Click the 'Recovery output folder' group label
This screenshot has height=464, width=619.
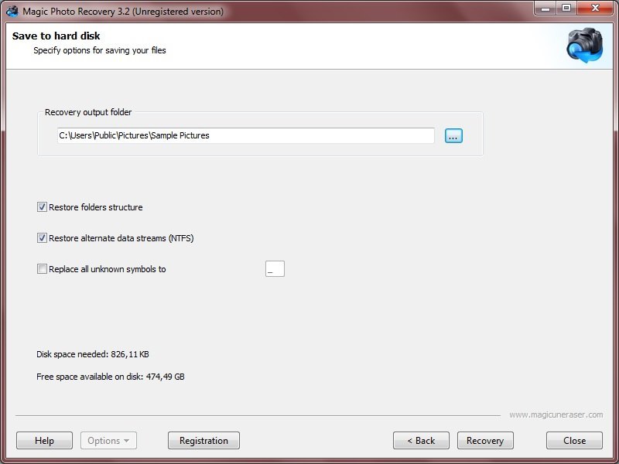click(x=88, y=112)
